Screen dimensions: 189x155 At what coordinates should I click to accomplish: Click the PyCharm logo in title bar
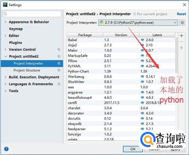coord(5,5)
